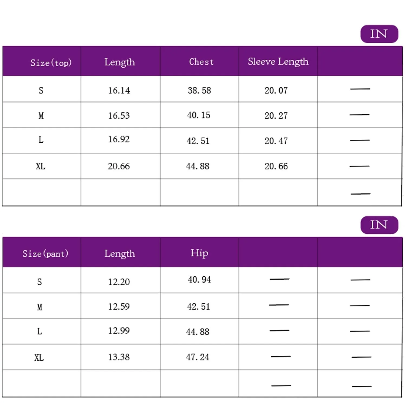Viewport: 406px width, 406px height.
Task: Click the 38.58 chest value for size S
Action: point(199,90)
